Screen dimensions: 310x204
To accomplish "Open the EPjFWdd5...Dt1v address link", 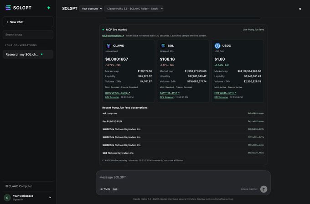I will click(x=225, y=93).
